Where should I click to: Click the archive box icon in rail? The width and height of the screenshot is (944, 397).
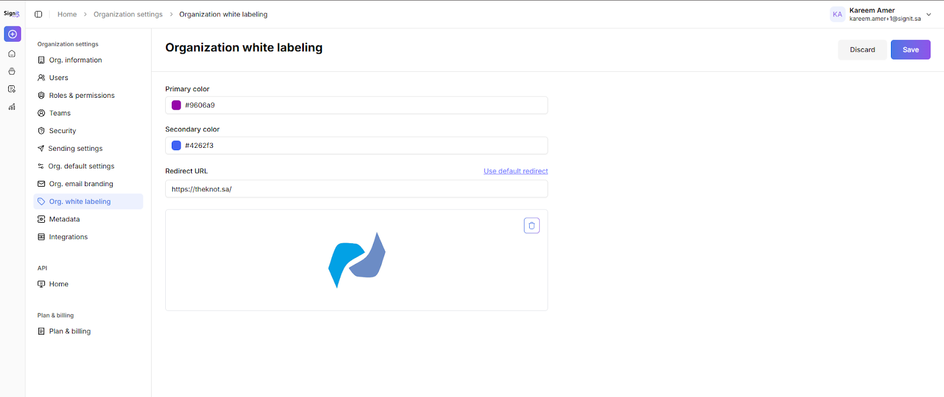pos(12,71)
